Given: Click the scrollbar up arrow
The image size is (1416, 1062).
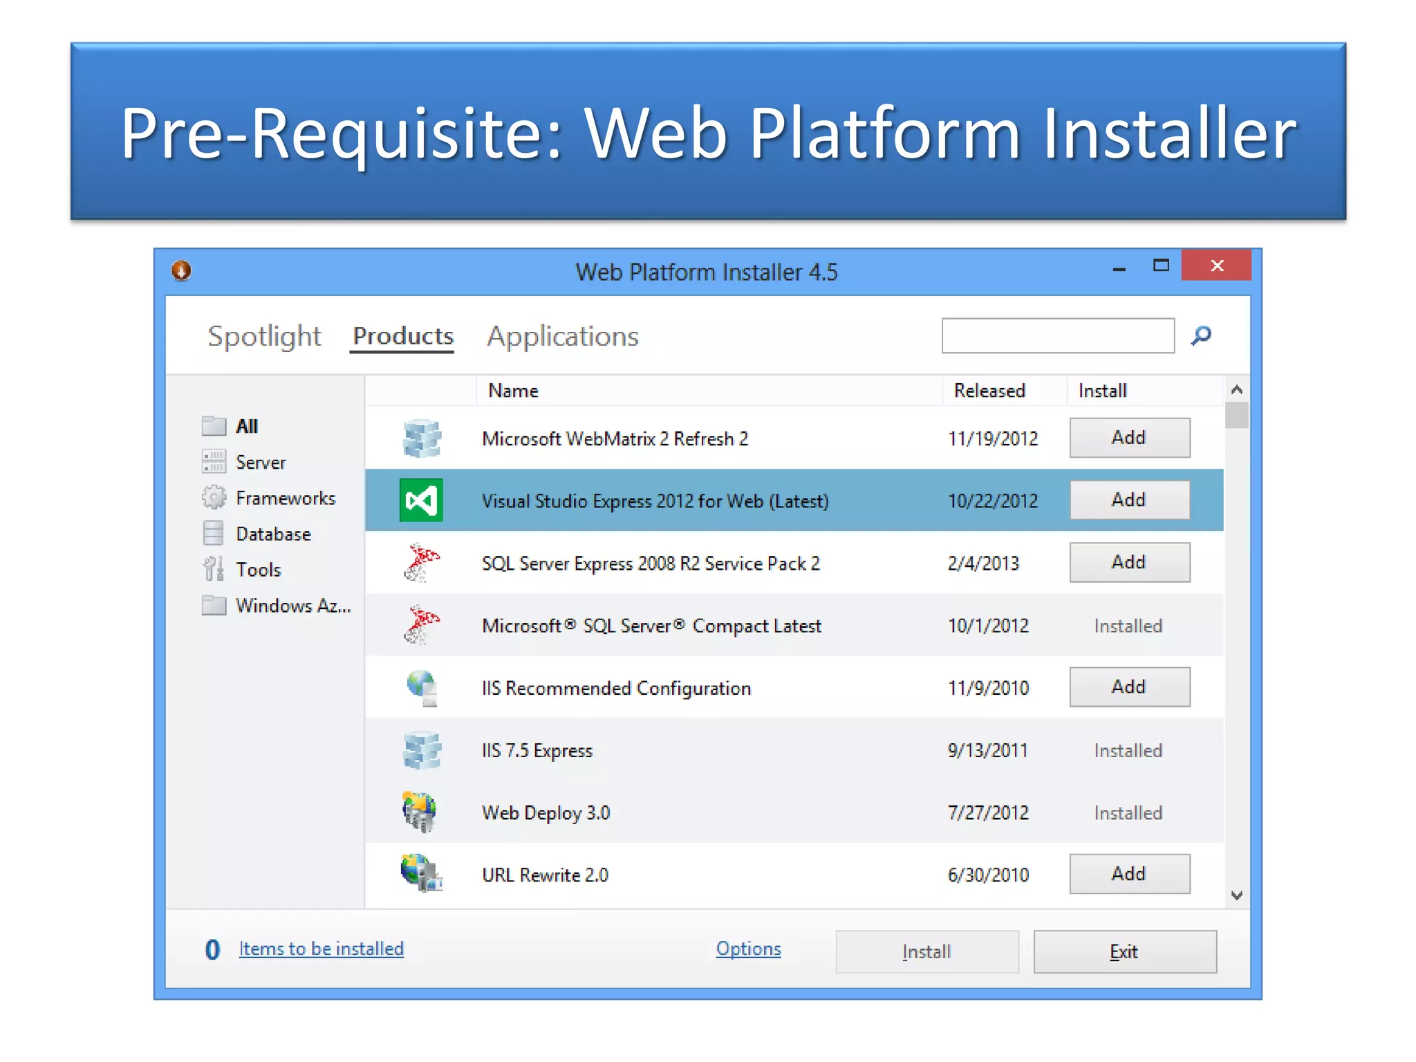Looking at the screenshot, I should [1237, 389].
